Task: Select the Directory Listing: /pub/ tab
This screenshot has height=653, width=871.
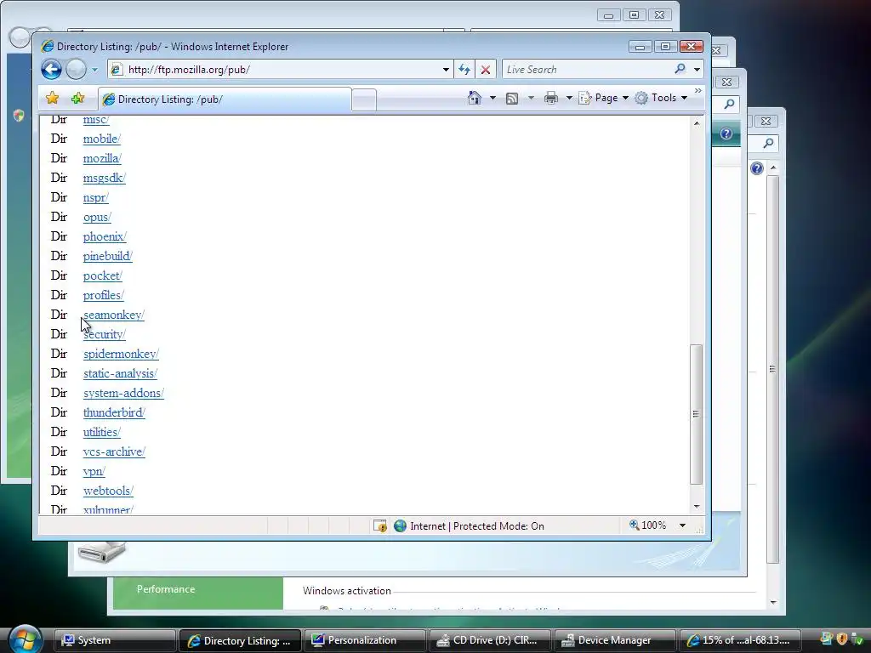Action: point(225,99)
